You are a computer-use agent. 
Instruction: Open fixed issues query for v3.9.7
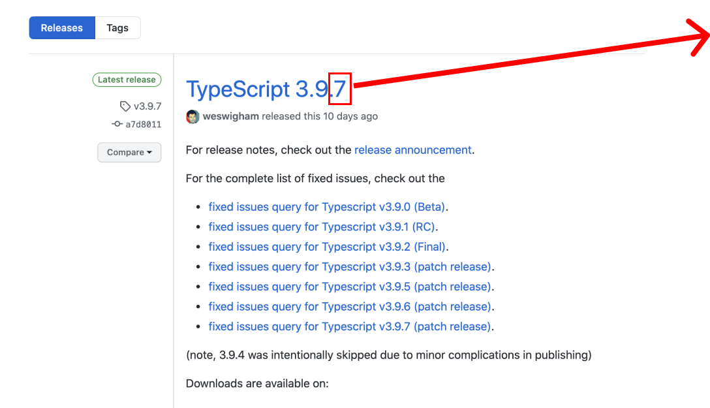click(x=350, y=326)
